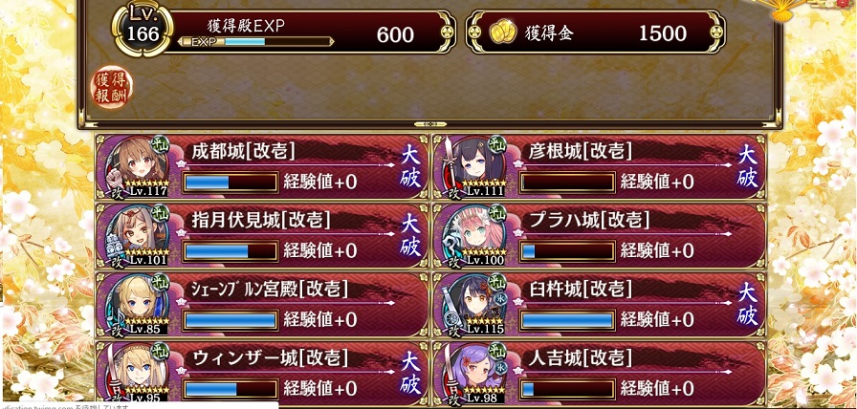The height and width of the screenshot is (409, 857).
Task: Click the 大破 badge on 彦根城 row
Action: [747, 166]
